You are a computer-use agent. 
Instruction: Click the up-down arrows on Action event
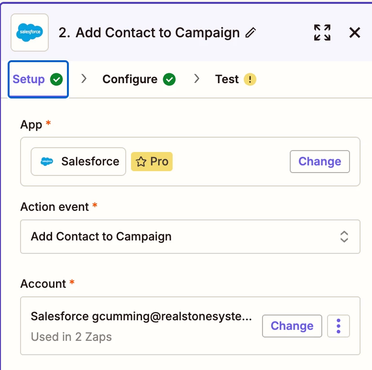coord(344,237)
